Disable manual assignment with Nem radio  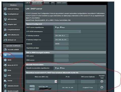61,68
